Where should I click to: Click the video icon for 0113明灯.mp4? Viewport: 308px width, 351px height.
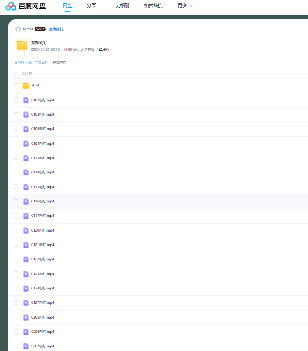tap(26, 158)
